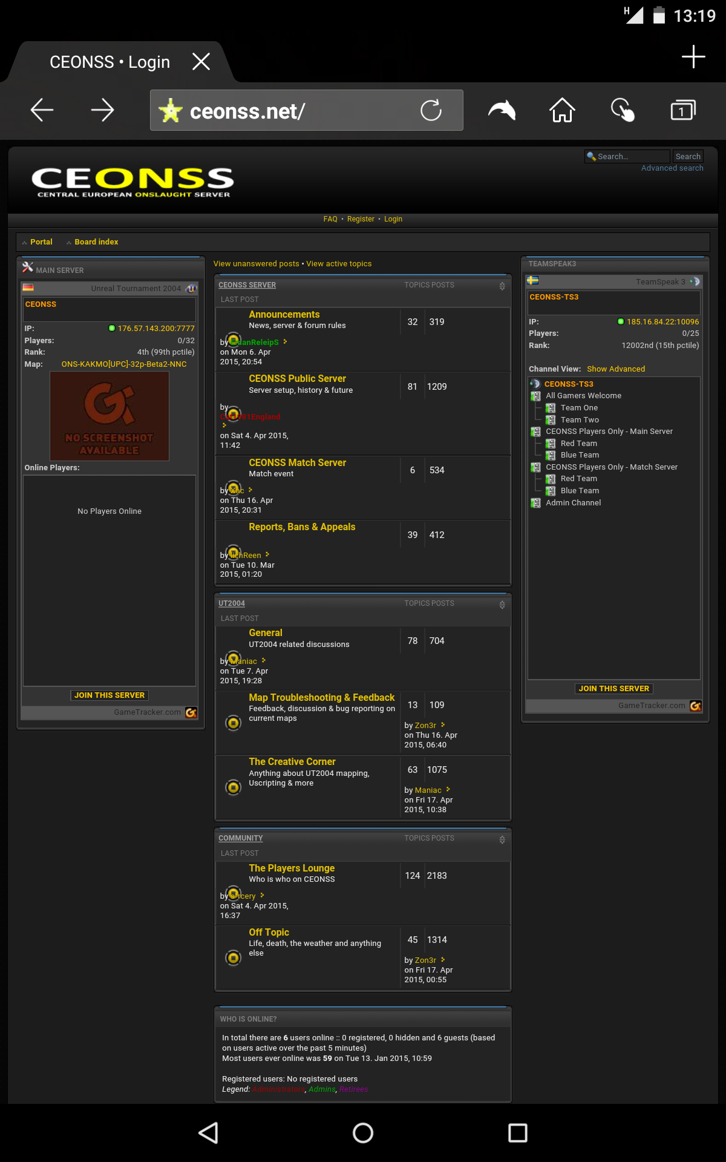Collapse the CEONSS SERVER forum category
Image resolution: width=726 pixels, height=1162 pixels.
click(x=502, y=286)
